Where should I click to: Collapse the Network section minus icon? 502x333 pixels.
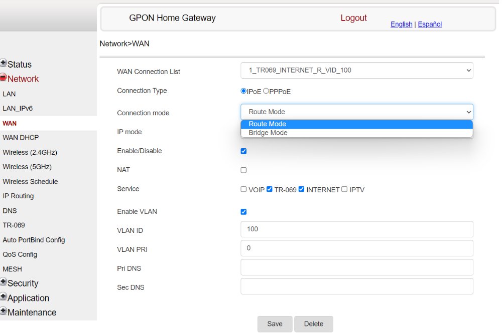3,77
